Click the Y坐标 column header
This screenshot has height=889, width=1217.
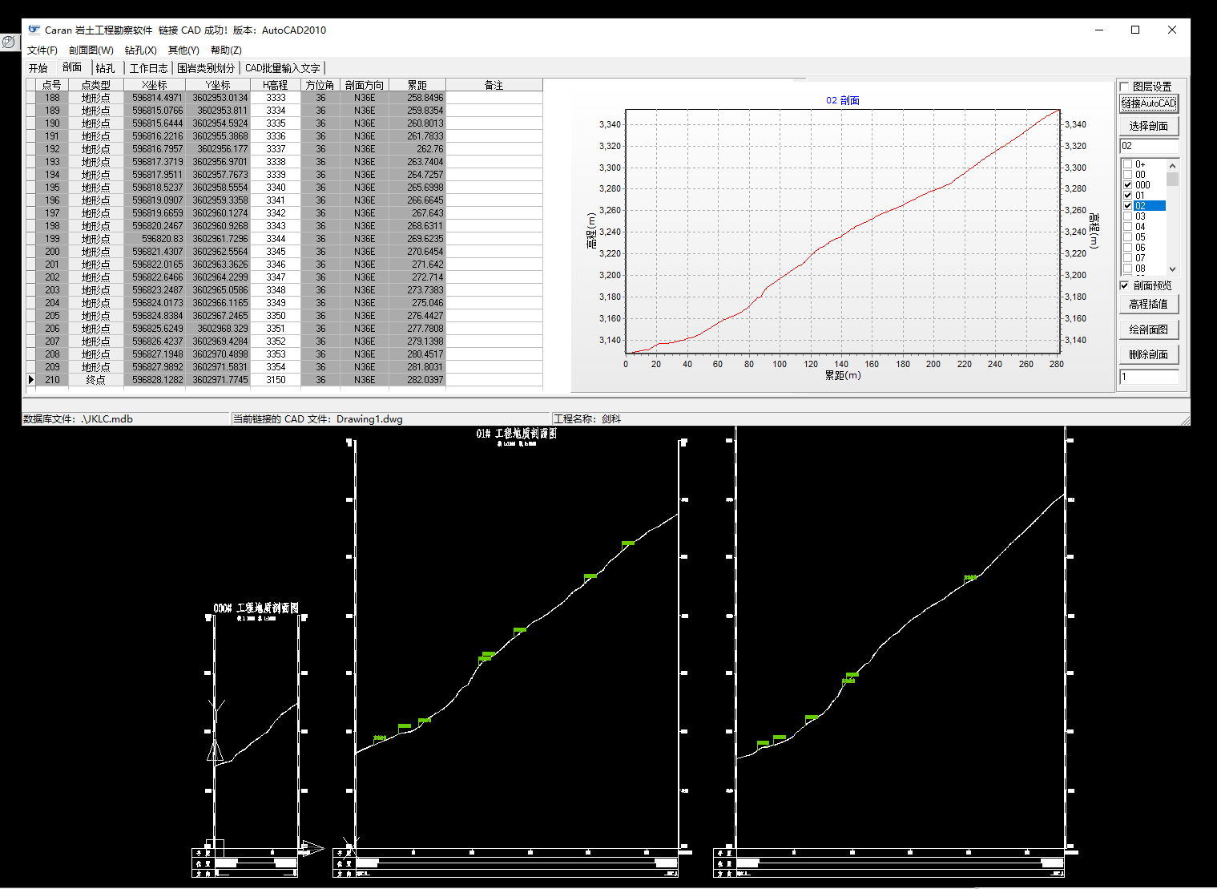point(218,85)
